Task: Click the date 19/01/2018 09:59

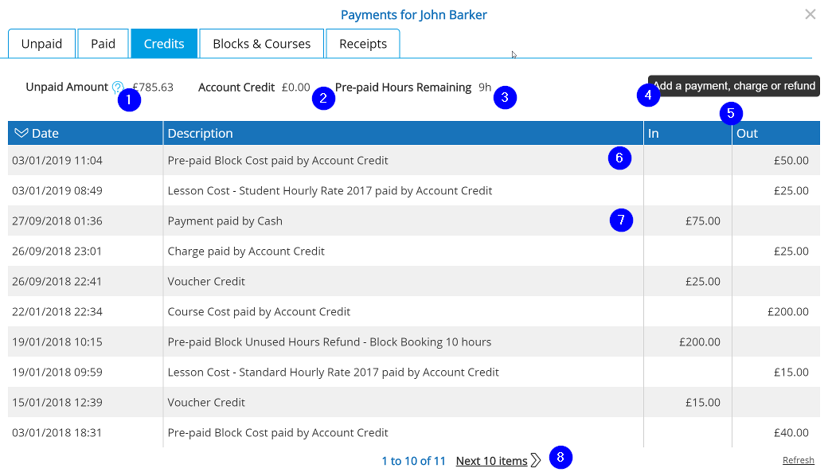Action: [x=57, y=372]
